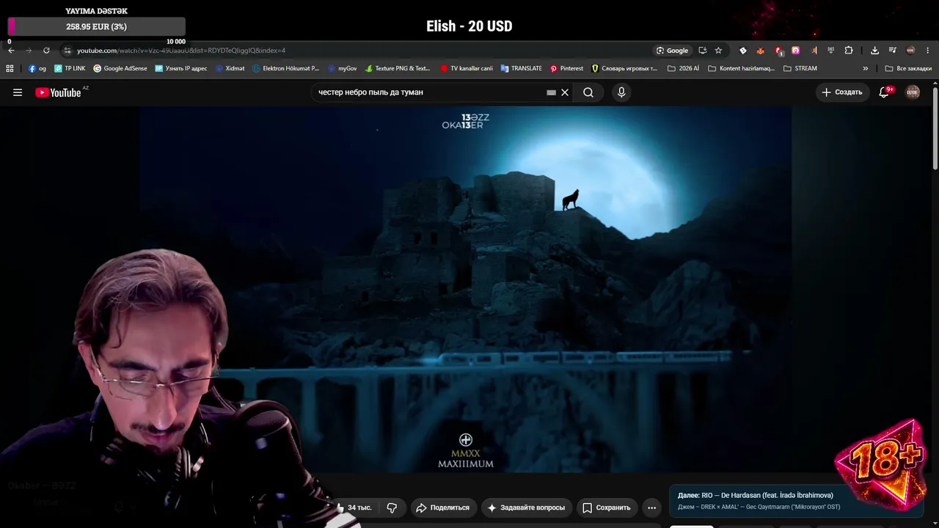This screenshot has width=939, height=528.
Task: Select the youtube.com address bar URL
Action: tap(181, 51)
